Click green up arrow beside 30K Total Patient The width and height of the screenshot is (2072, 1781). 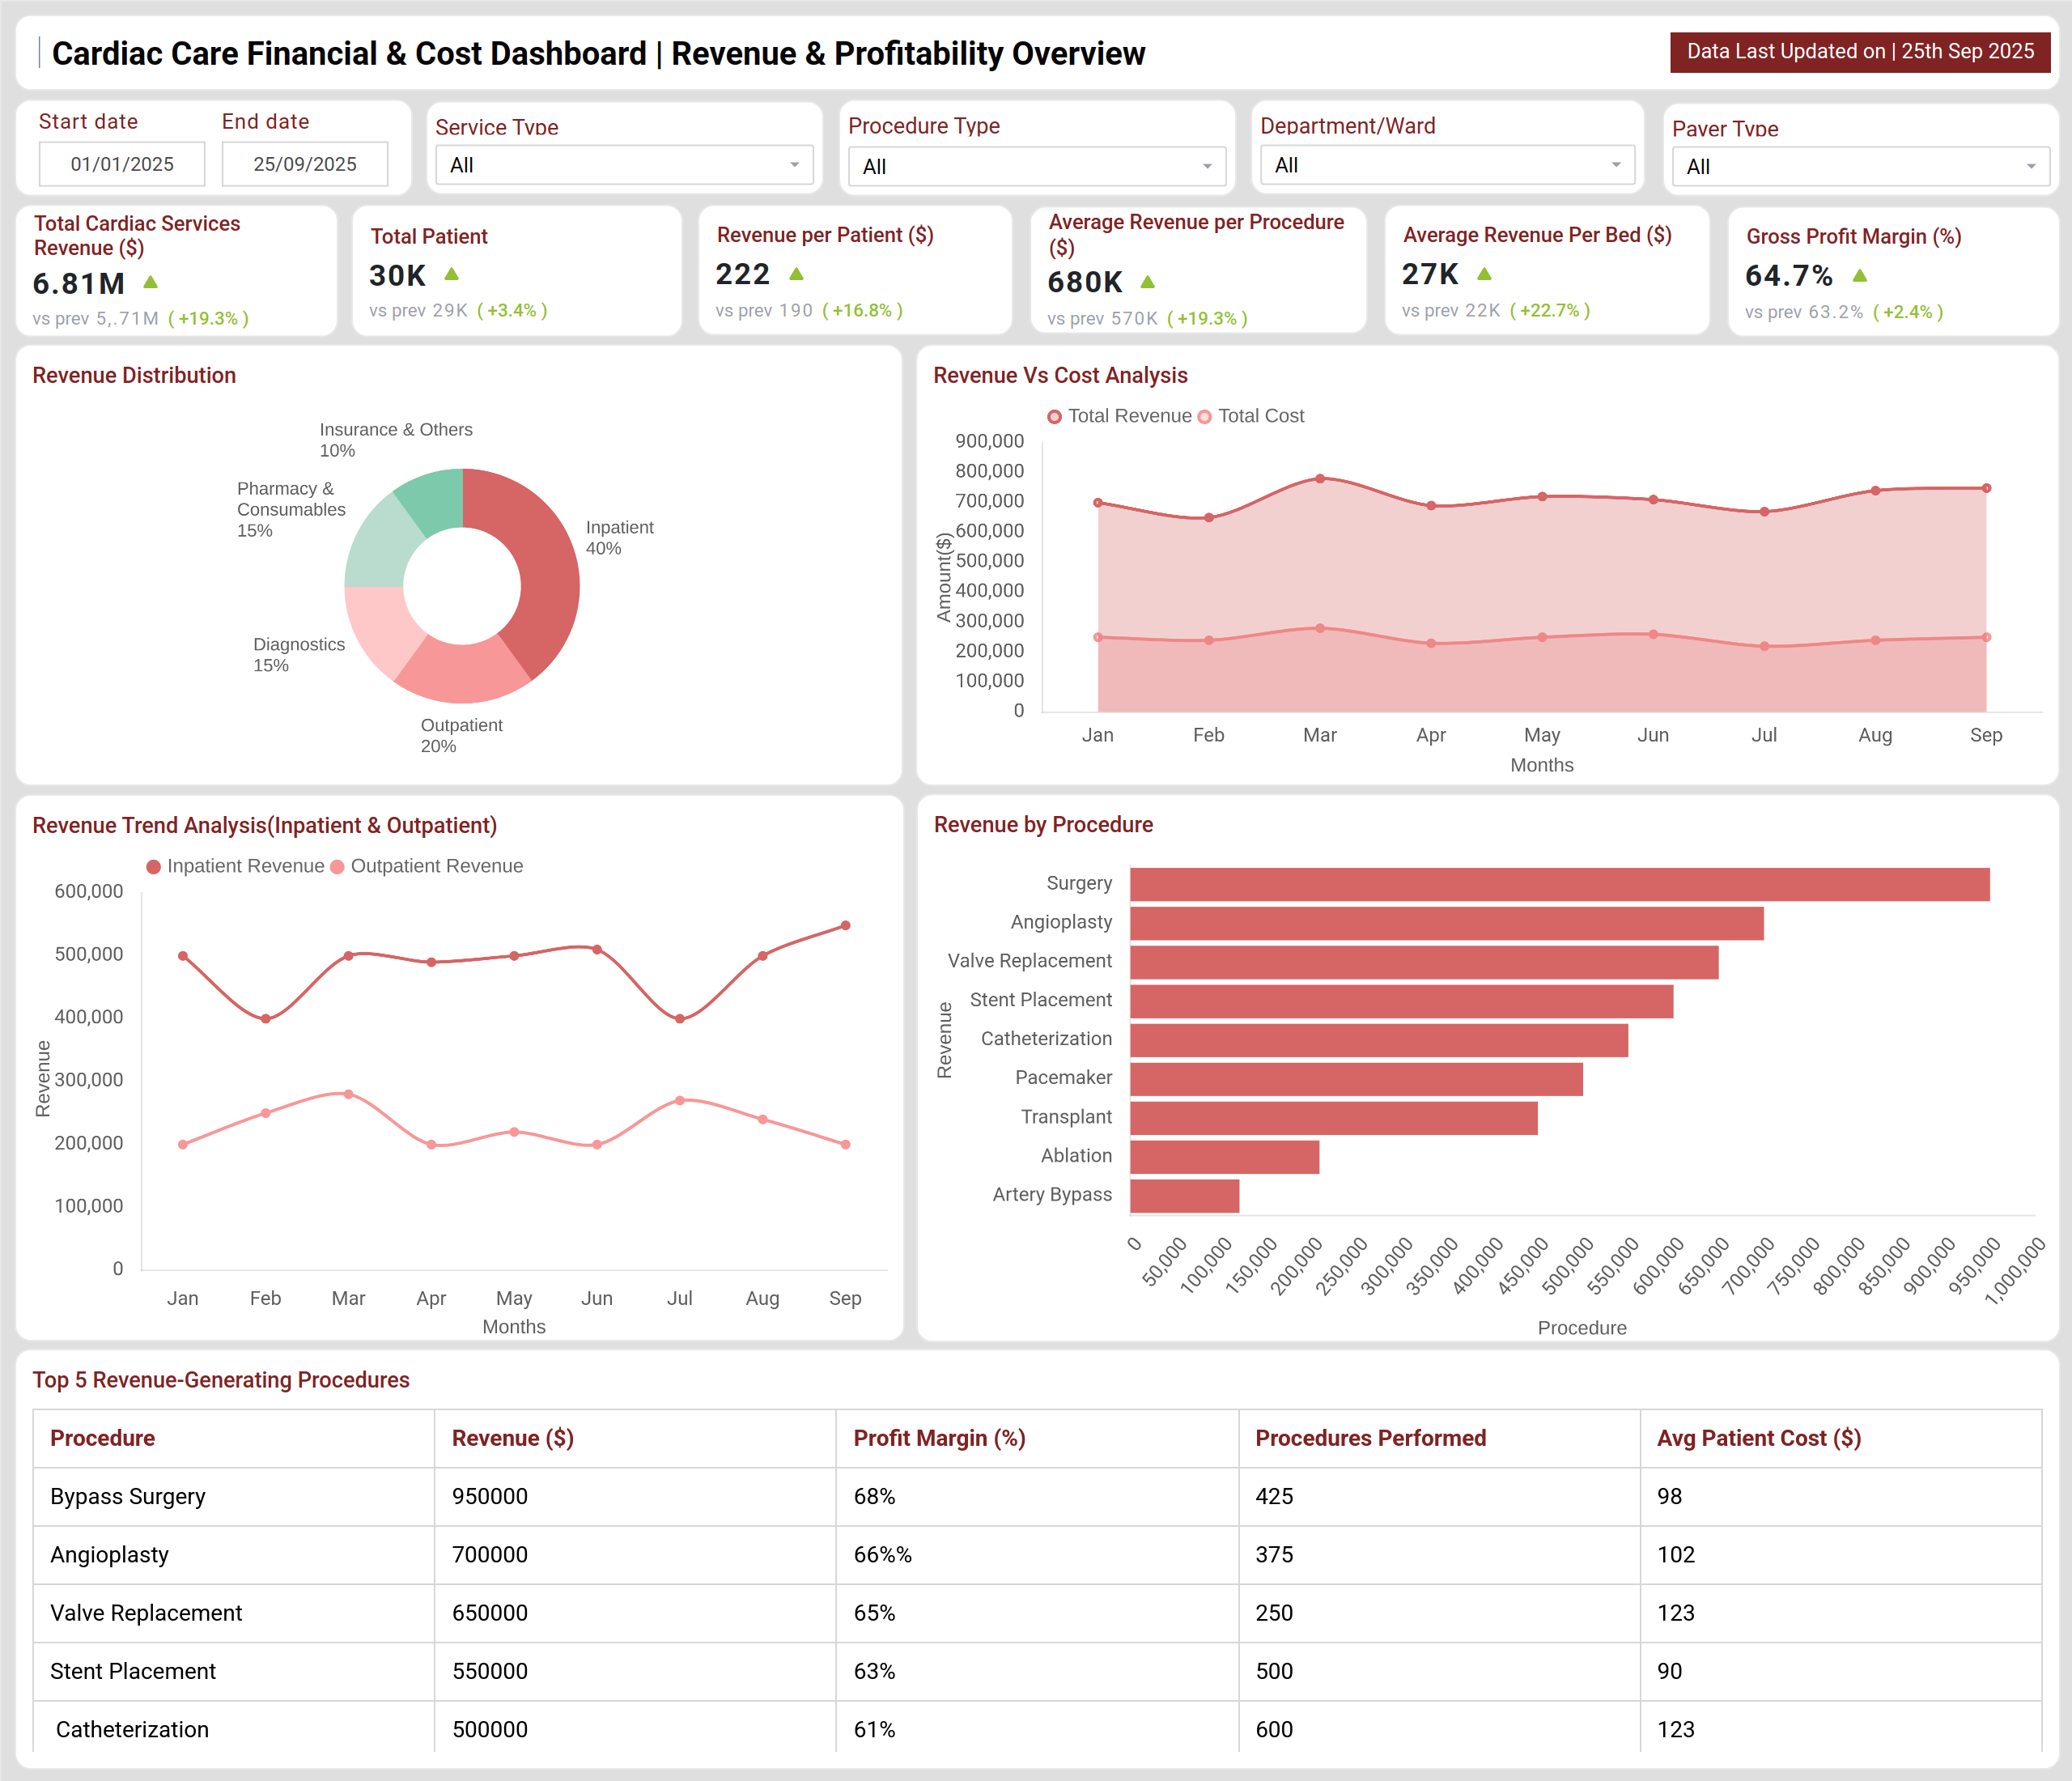452,274
